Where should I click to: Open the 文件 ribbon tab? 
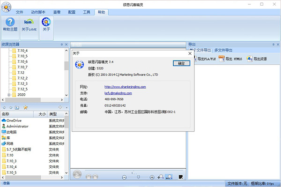pos(19,12)
